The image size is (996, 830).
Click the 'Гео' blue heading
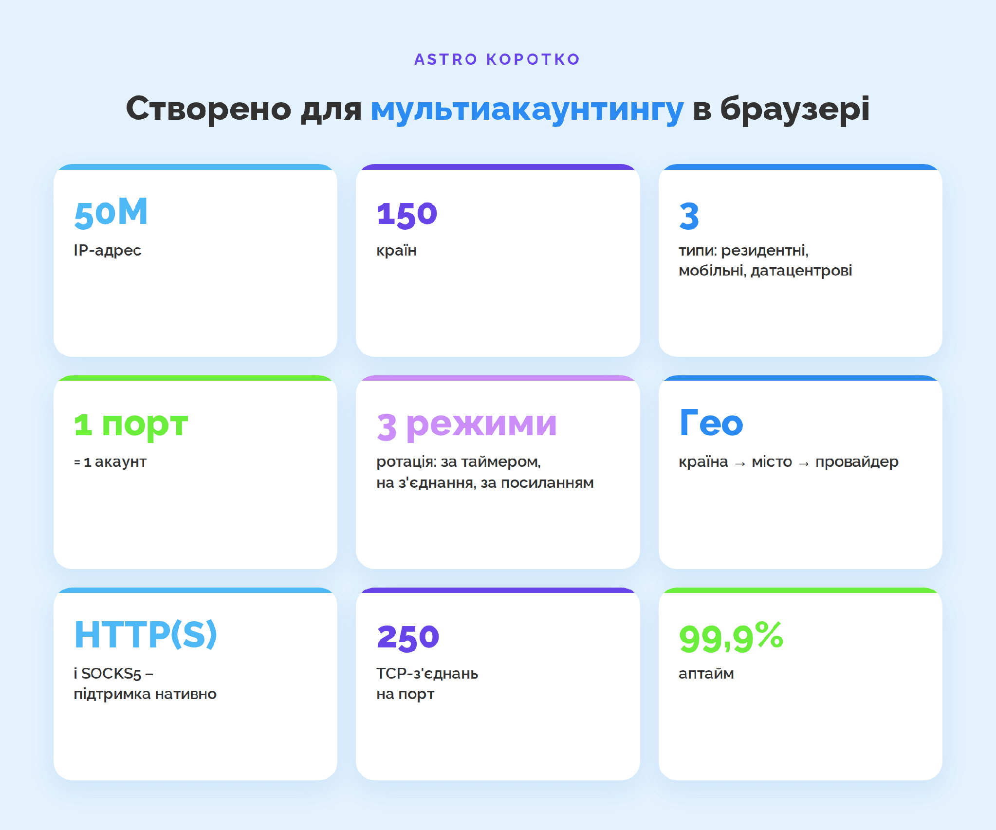click(x=711, y=423)
